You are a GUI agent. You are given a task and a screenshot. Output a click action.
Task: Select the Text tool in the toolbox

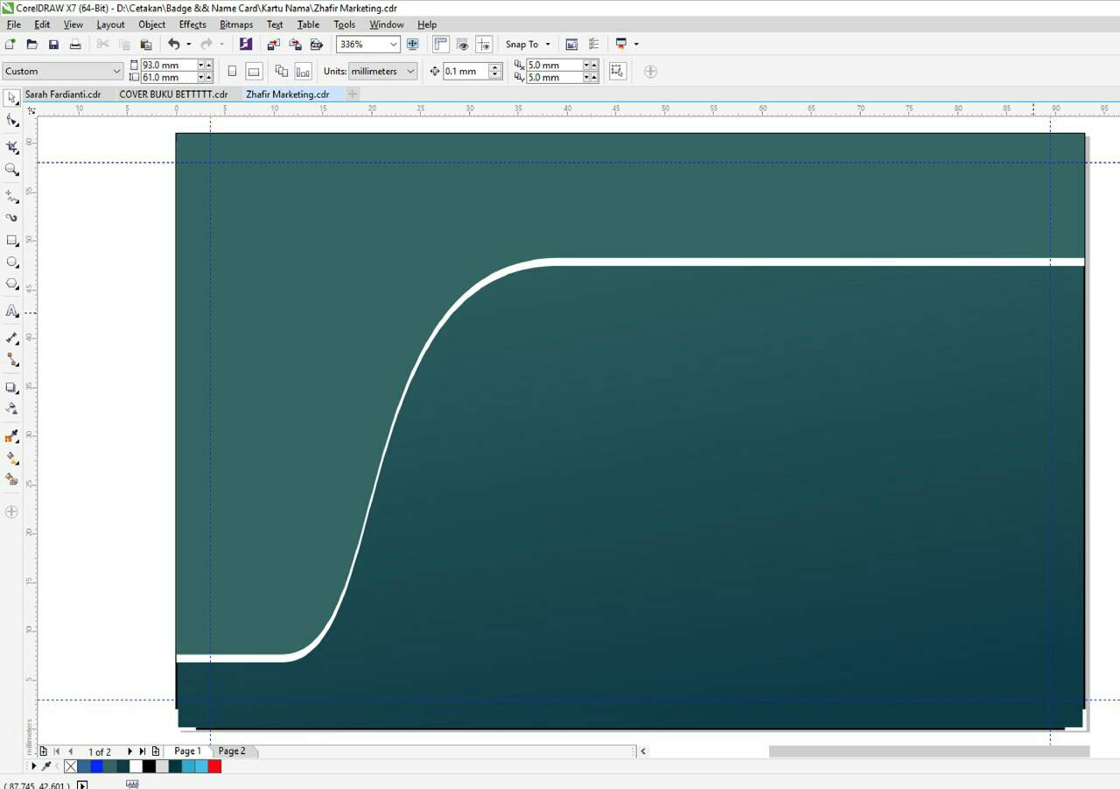12,311
